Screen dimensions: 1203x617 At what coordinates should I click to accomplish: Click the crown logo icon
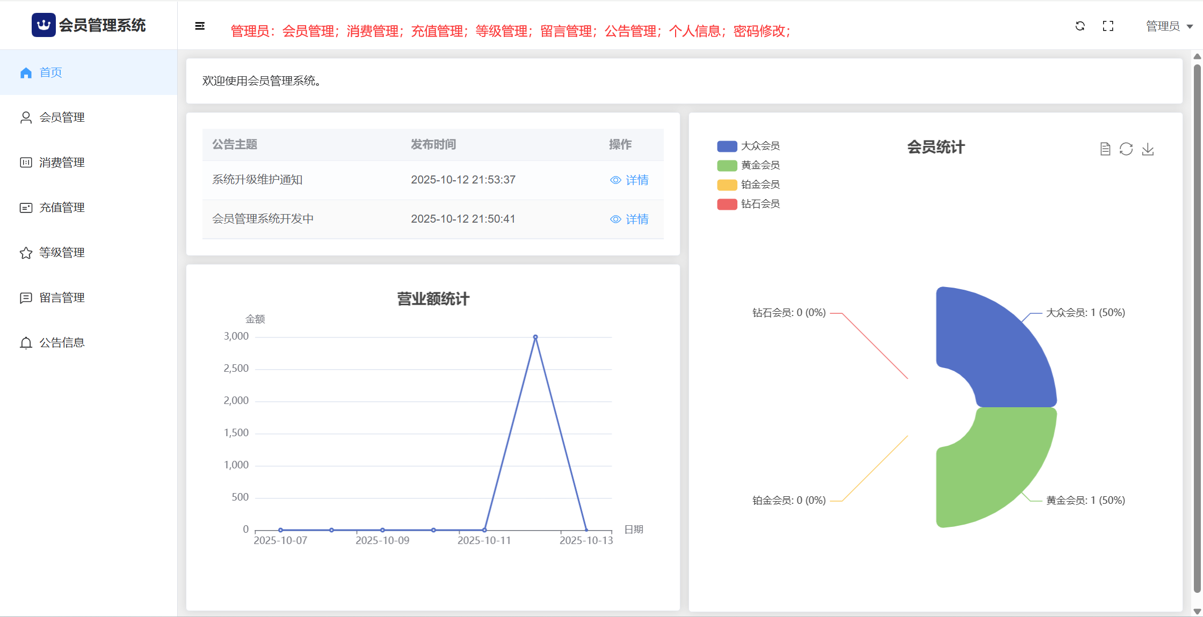(44, 25)
